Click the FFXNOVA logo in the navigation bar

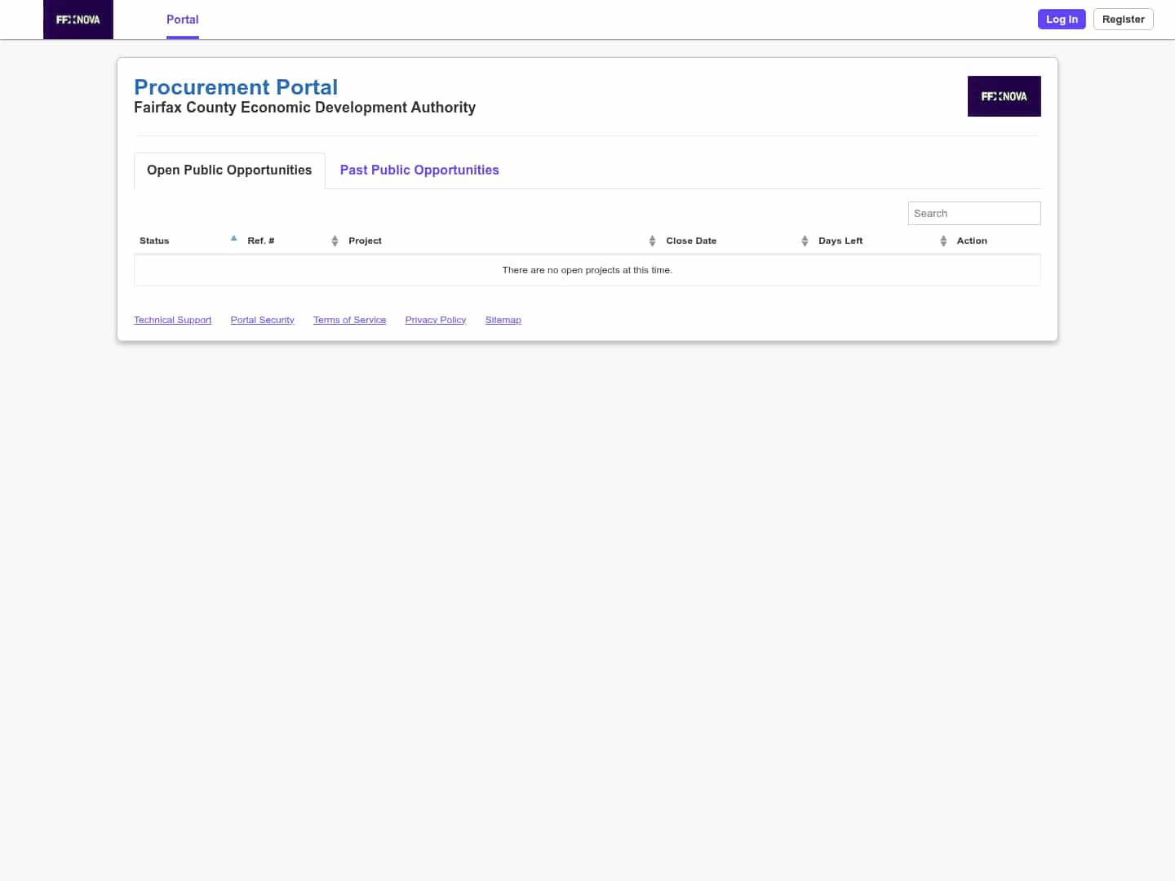[78, 20]
